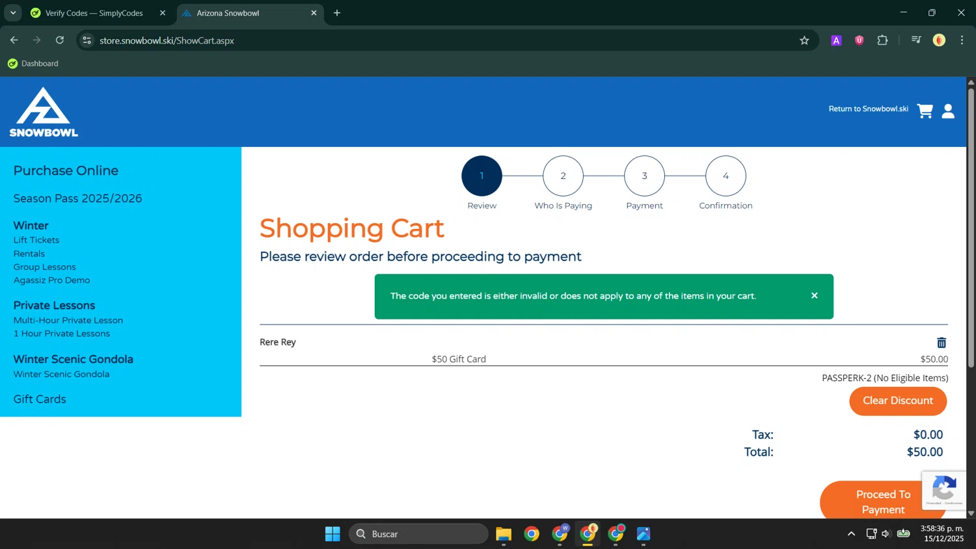
Task: Delete the $50 Gift Card with trash icon
Action: point(942,343)
